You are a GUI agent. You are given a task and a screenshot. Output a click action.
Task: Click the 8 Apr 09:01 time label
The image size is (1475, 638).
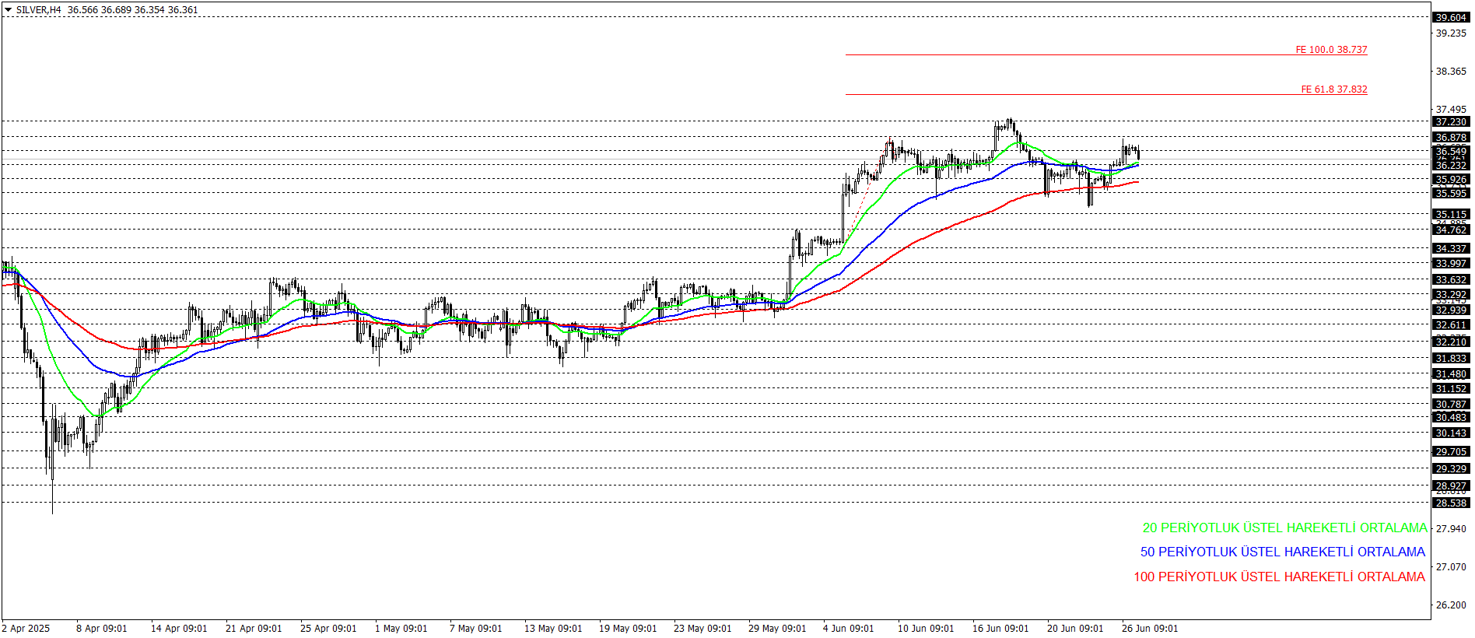coord(101,629)
